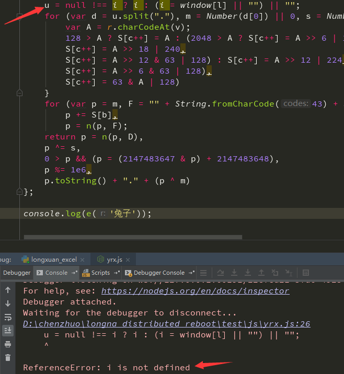Viewport: 344px width, 374px height.
Task: Click the print console output icon
Action: (x=8, y=344)
